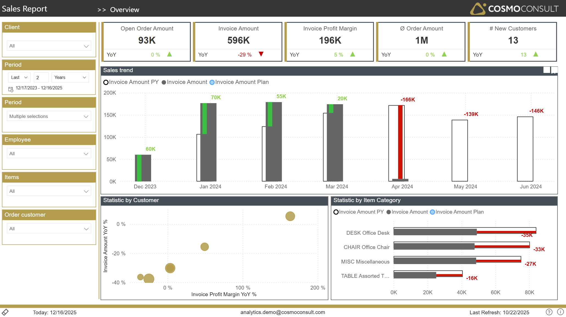Viewport: 566px width, 317px height.
Task: Expand the Multiple selections Period dropdown
Action: click(49, 116)
